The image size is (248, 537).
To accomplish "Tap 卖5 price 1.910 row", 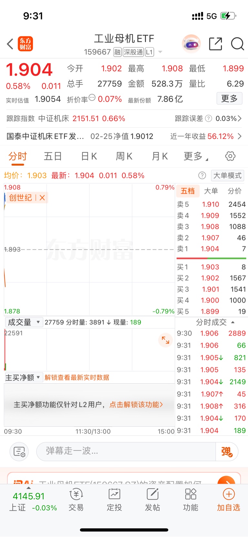I will point(211,204).
